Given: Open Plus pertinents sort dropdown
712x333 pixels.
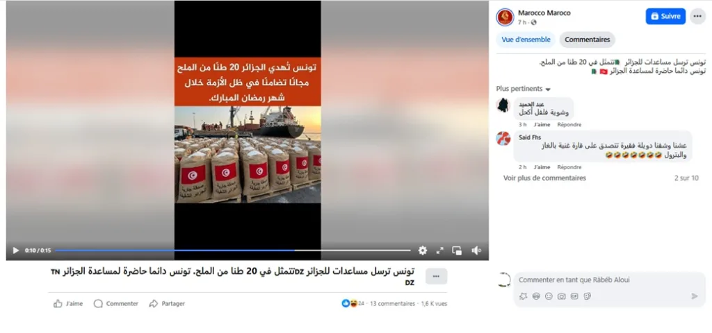Looking at the screenshot, I should tap(523, 89).
